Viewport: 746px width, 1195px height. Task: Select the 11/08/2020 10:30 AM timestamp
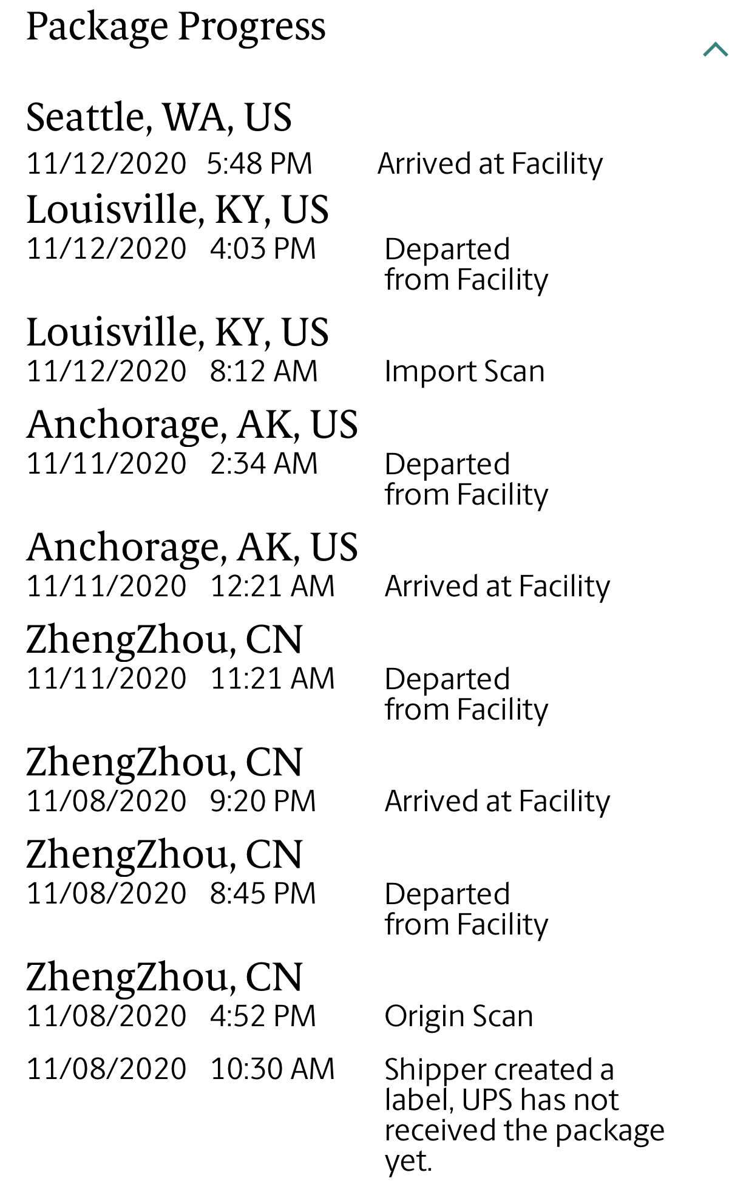180,1069
